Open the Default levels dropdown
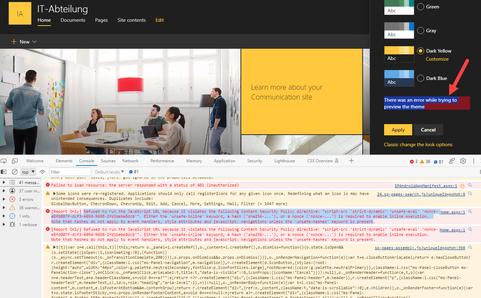 (110, 172)
